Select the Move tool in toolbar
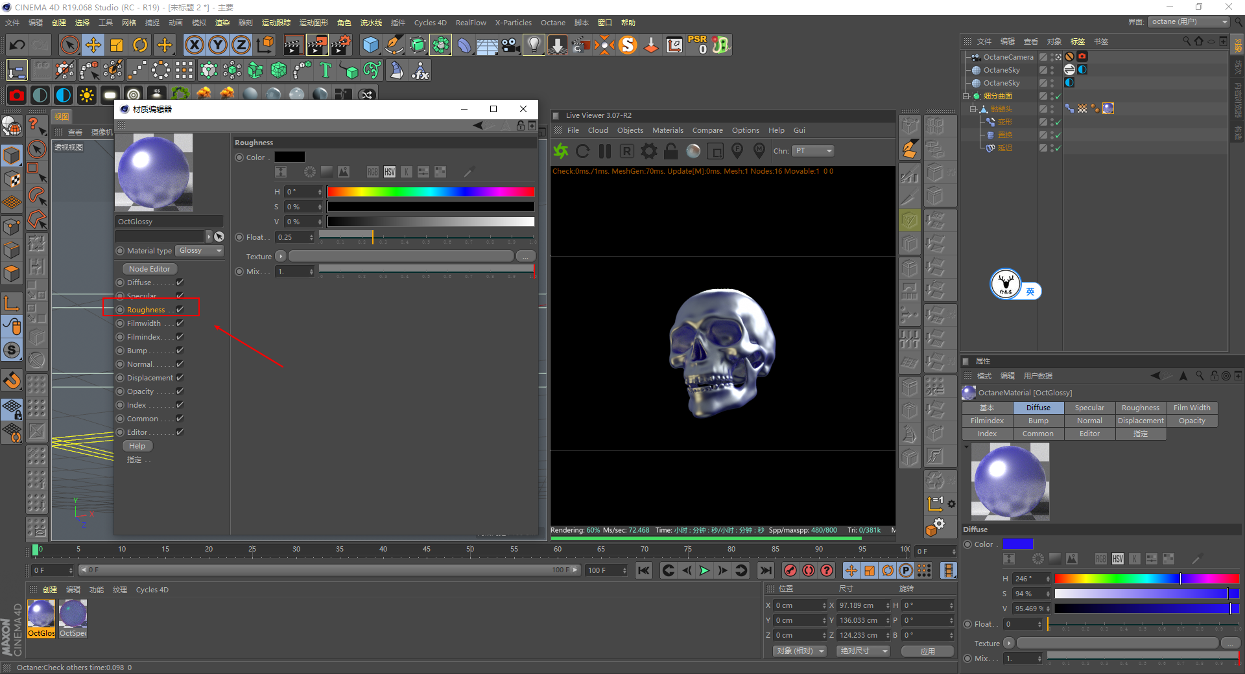 click(93, 45)
